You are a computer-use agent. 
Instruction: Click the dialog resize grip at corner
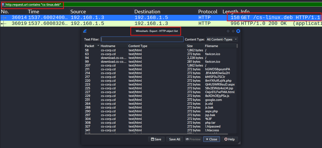coord(239,143)
